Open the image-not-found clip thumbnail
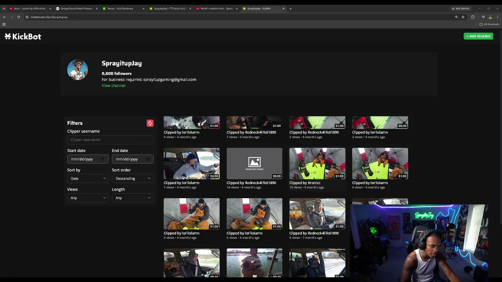Screen dimensions: 502x282 click(x=254, y=163)
